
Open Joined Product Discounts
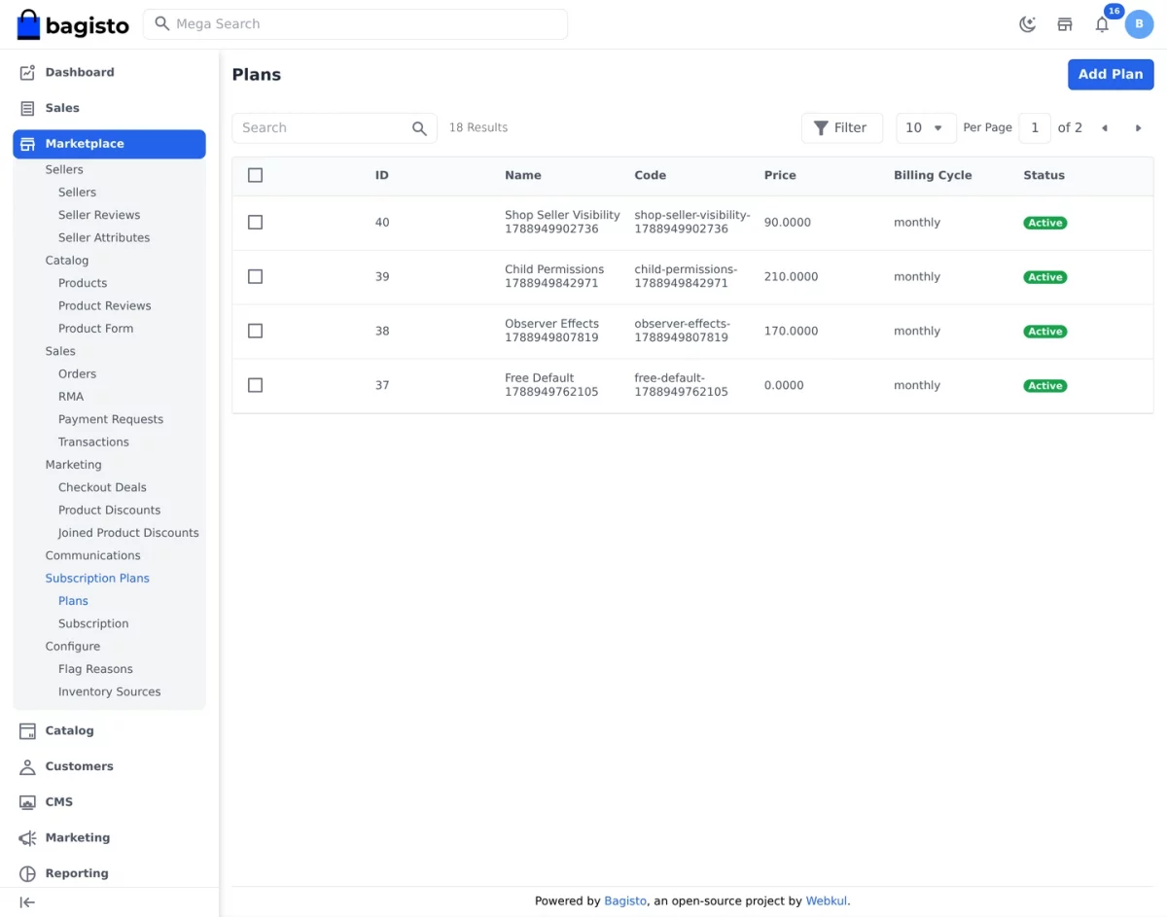coord(128,533)
